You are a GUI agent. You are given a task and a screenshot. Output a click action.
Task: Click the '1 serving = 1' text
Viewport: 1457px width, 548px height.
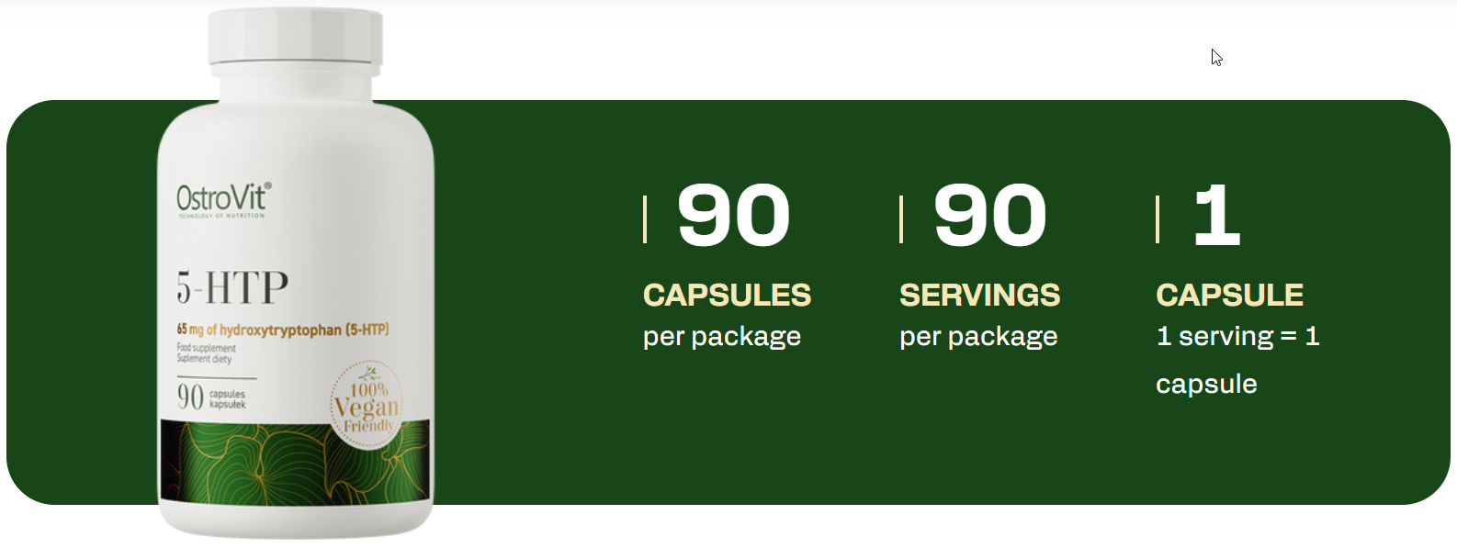(1237, 336)
